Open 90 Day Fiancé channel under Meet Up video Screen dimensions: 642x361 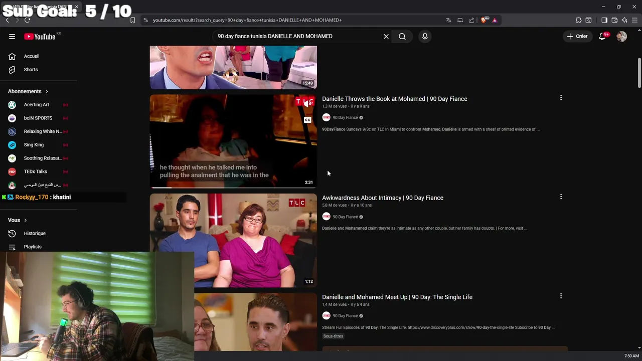345,316
